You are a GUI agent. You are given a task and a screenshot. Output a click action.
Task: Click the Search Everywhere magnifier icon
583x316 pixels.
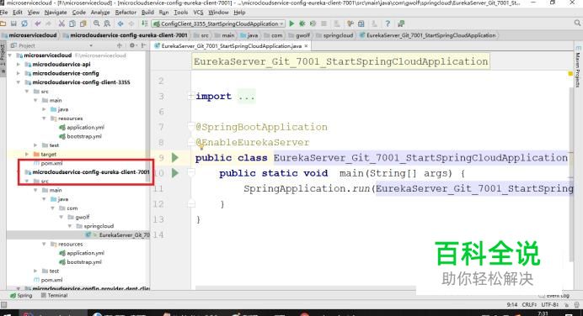pyautogui.click(x=577, y=24)
